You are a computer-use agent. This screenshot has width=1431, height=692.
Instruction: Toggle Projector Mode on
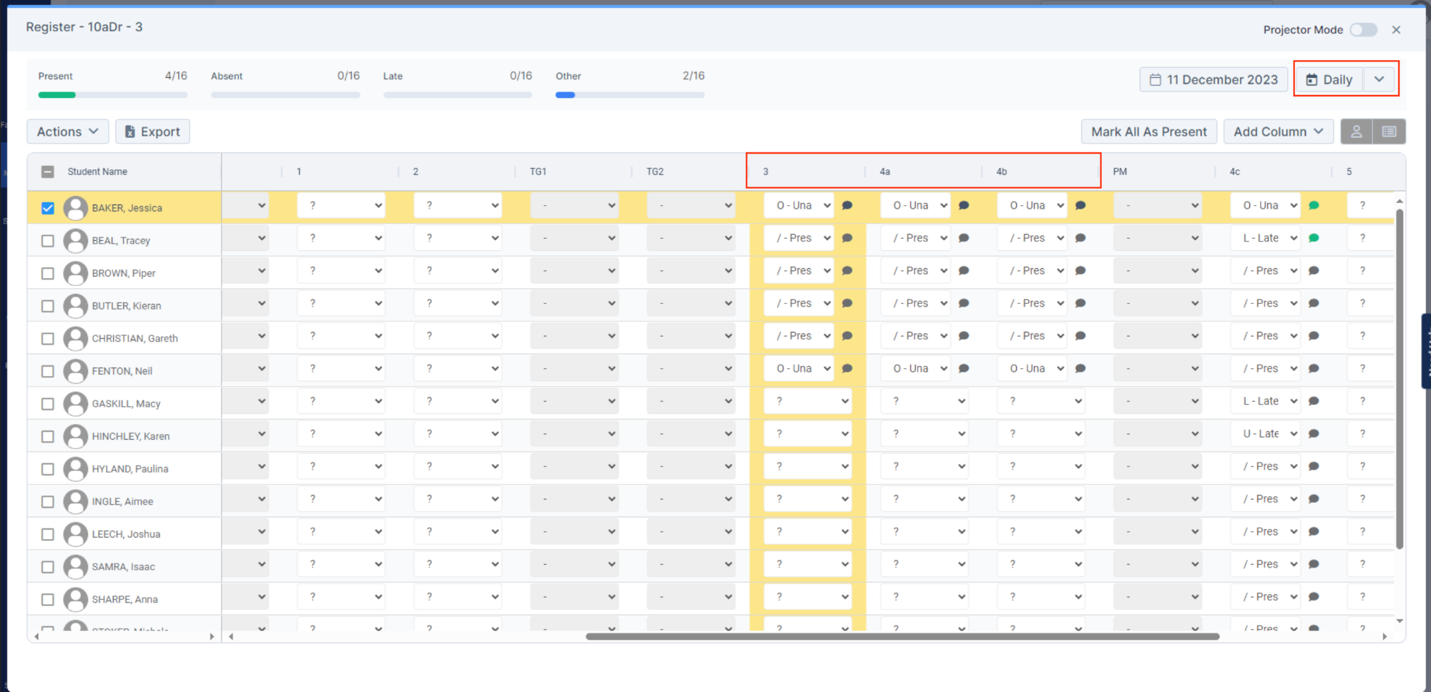[1363, 29]
